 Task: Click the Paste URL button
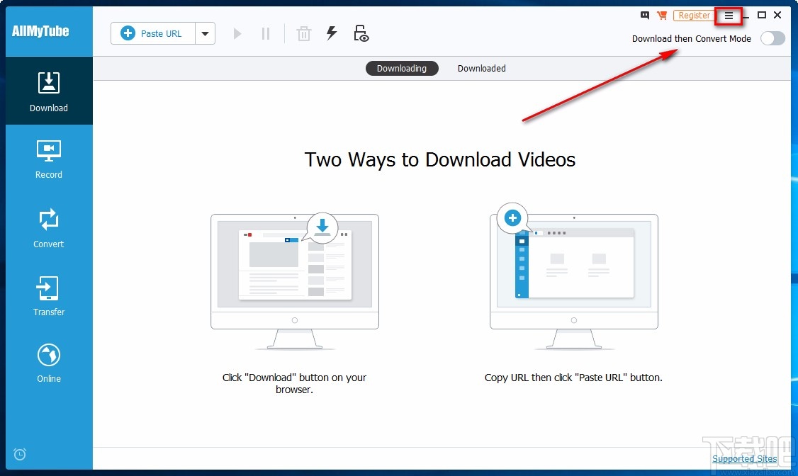click(x=152, y=33)
